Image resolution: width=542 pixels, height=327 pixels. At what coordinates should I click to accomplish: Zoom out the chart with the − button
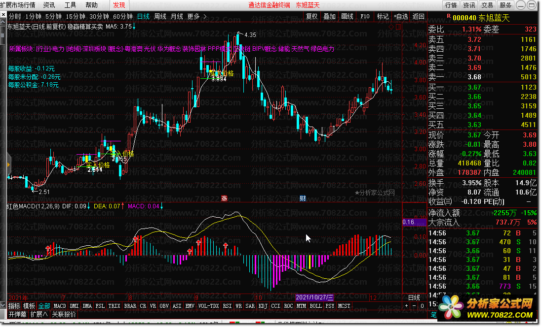(414, 306)
